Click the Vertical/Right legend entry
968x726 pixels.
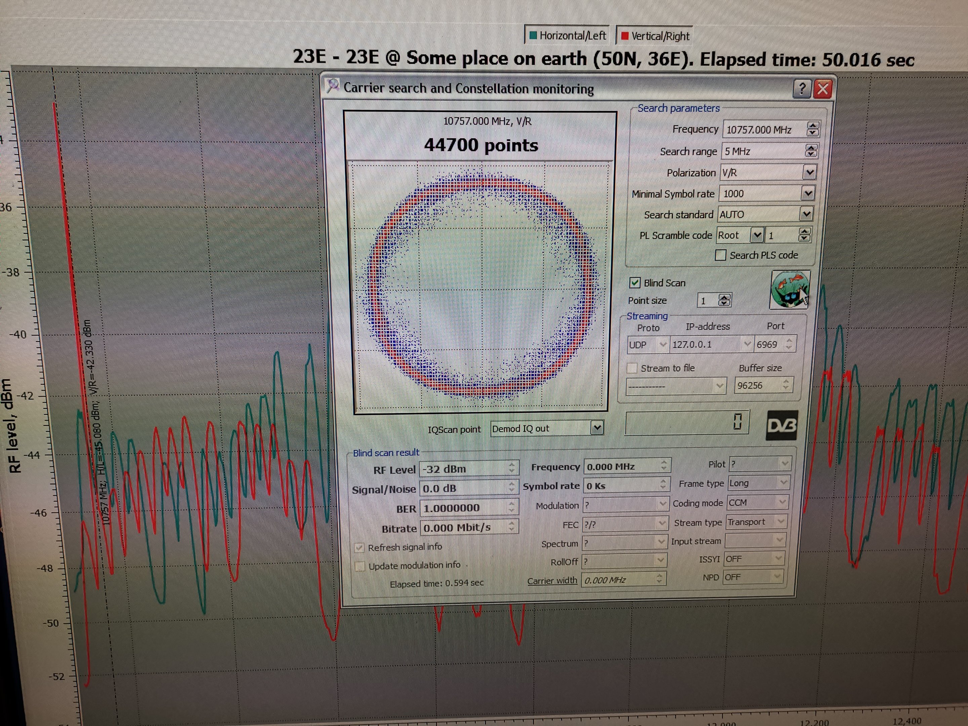[655, 36]
